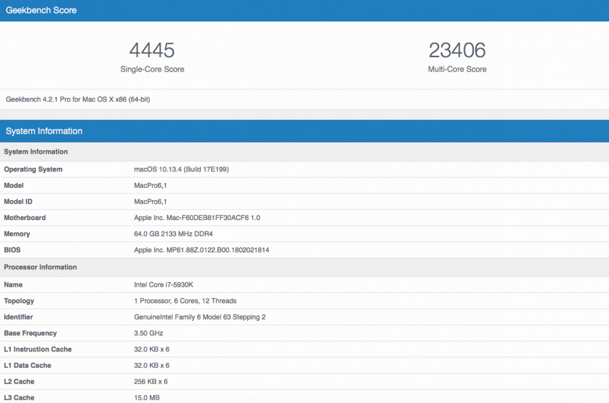
Task: Click the MacPro6,1 Model ID value
Action: coord(150,202)
